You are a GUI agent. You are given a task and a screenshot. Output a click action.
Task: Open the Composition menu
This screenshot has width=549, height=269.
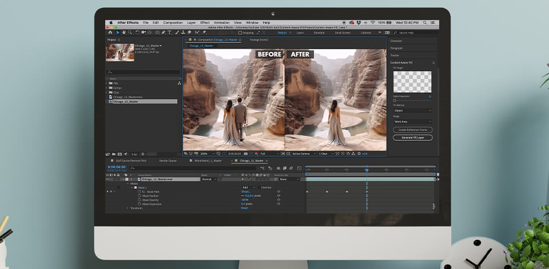tap(173, 22)
